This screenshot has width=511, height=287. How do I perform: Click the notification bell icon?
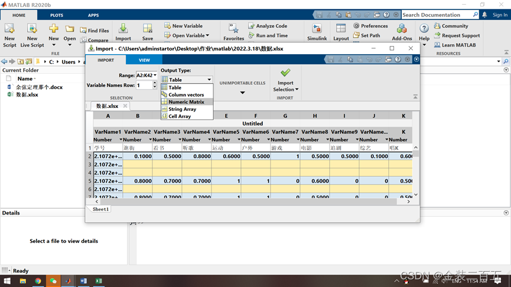[x=484, y=15]
